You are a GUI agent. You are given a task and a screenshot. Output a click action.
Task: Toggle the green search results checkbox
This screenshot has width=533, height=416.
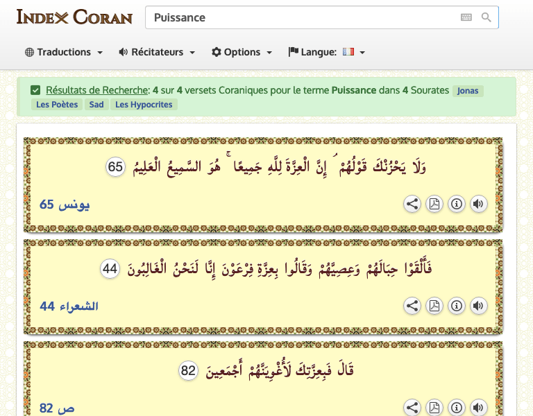(x=35, y=90)
